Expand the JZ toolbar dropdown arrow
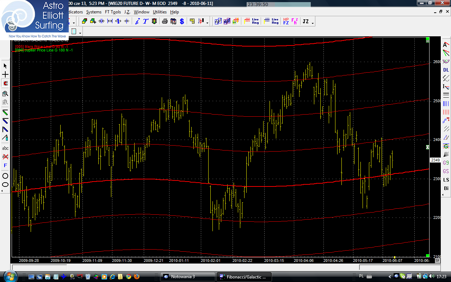 point(313,23)
